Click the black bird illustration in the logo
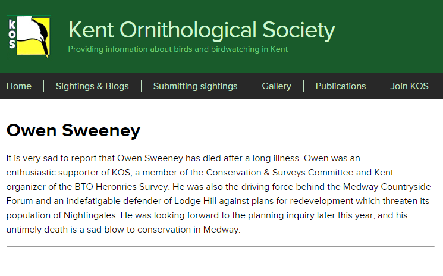Viewport: 443px width, 276px height. point(42,37)
